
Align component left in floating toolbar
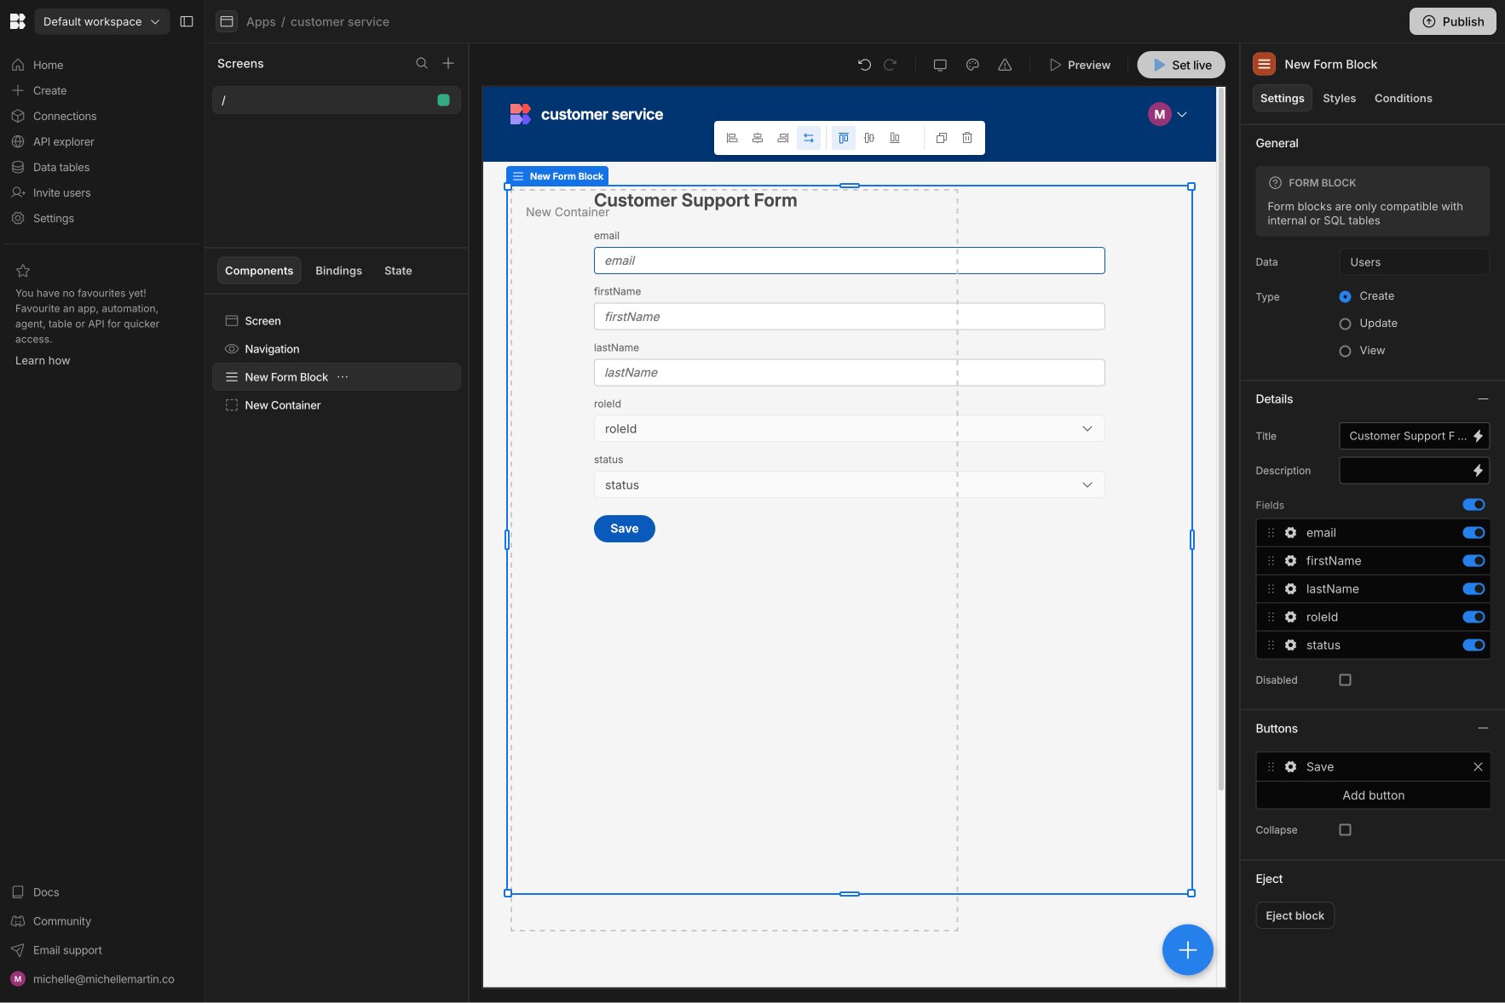tap(732, 138)
